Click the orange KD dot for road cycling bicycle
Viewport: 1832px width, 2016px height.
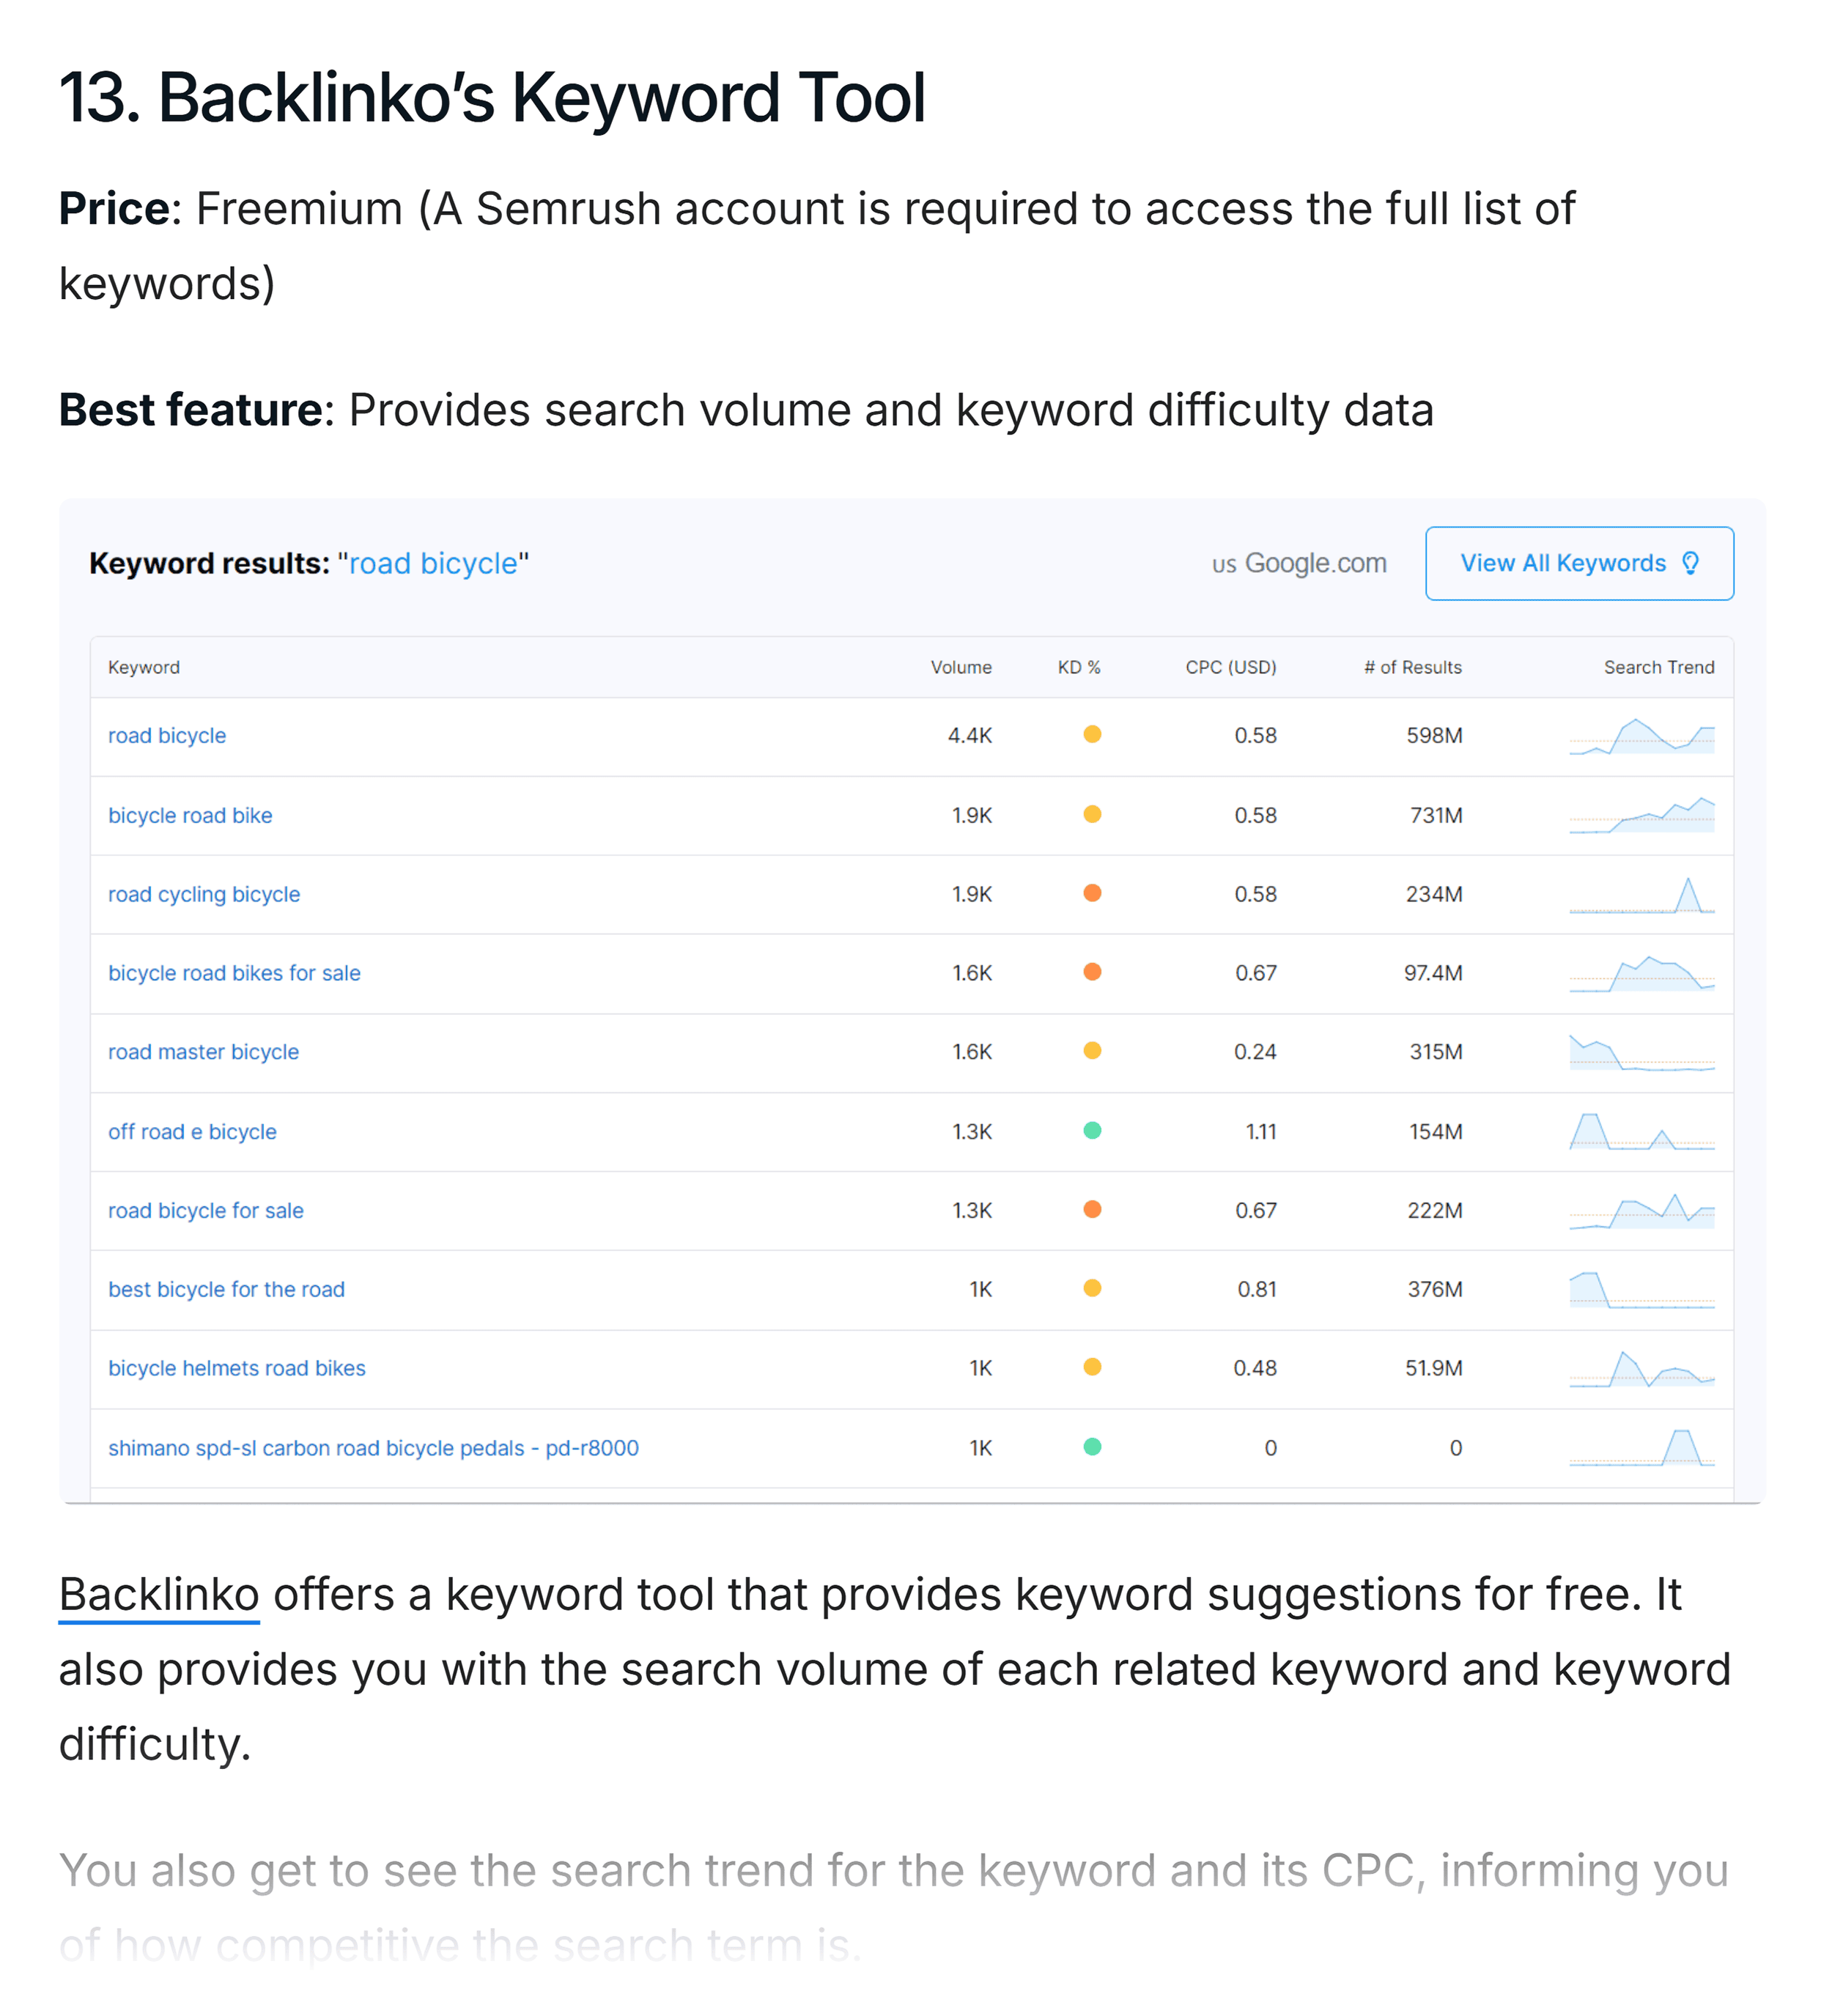point(1093,893)
